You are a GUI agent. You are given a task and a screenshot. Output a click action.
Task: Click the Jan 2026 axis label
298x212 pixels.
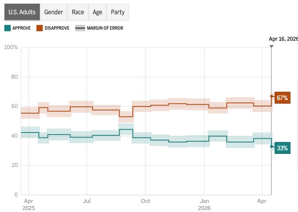point(204,204)
